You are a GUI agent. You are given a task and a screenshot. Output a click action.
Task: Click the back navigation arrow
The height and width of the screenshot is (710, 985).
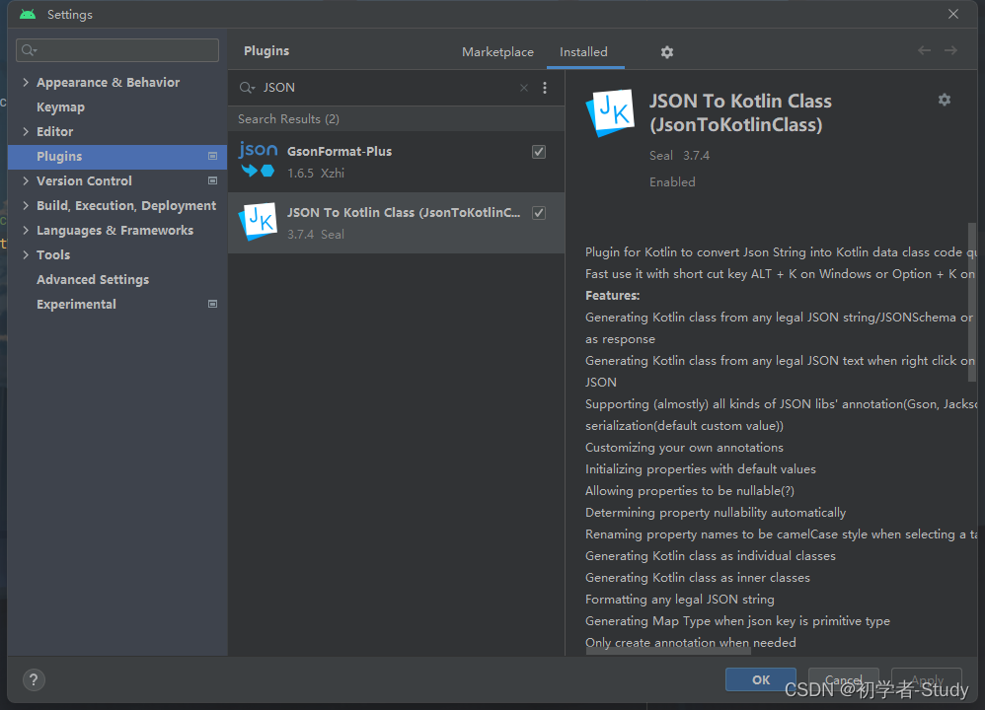[924, 50]
